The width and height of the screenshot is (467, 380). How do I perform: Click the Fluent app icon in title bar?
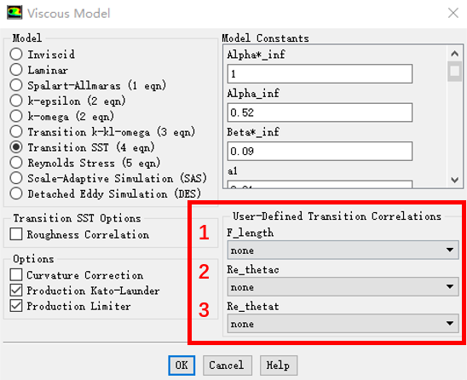[14, 13]
